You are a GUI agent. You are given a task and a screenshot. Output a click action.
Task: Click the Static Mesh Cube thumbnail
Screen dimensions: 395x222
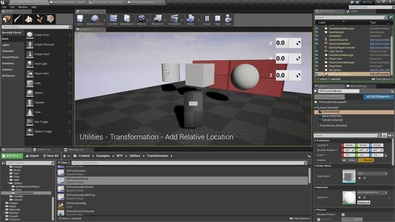(349, 176)
